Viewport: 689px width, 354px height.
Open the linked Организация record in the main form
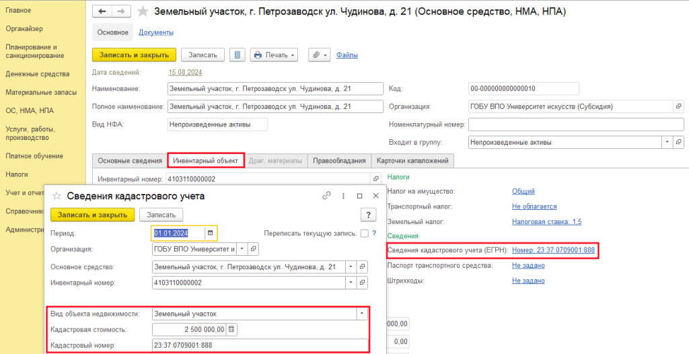[x=678, y=106]
